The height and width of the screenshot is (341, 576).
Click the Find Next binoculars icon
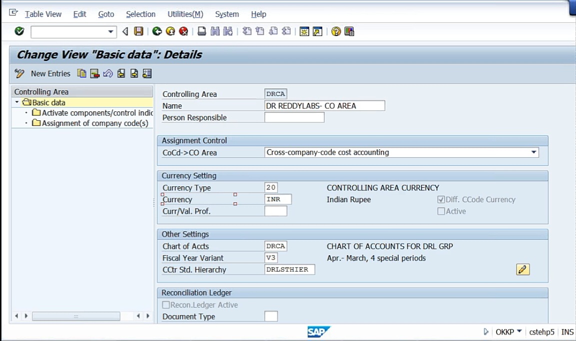[228, 31]
